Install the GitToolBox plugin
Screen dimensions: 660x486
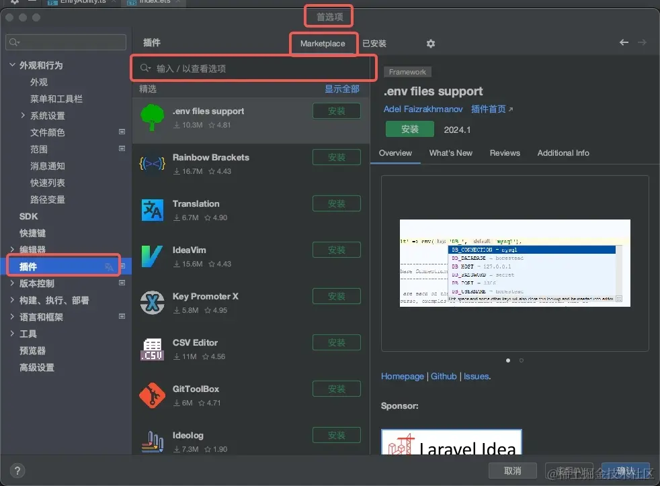337,389
